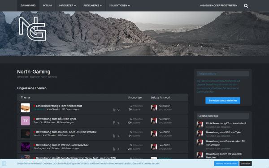This screenshot has height=168, width=269.
Task: Click the NG logo in the banner
Action: tap(33, 29)
